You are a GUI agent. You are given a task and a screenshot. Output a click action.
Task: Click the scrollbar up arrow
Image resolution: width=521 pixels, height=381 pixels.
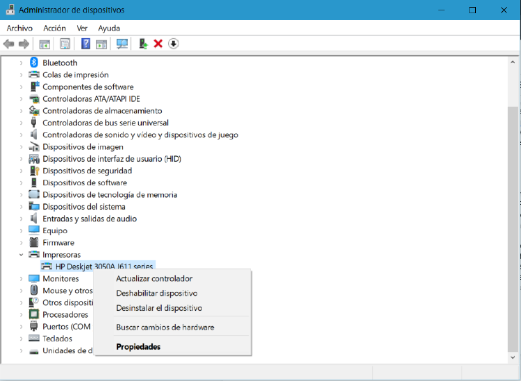513,62
